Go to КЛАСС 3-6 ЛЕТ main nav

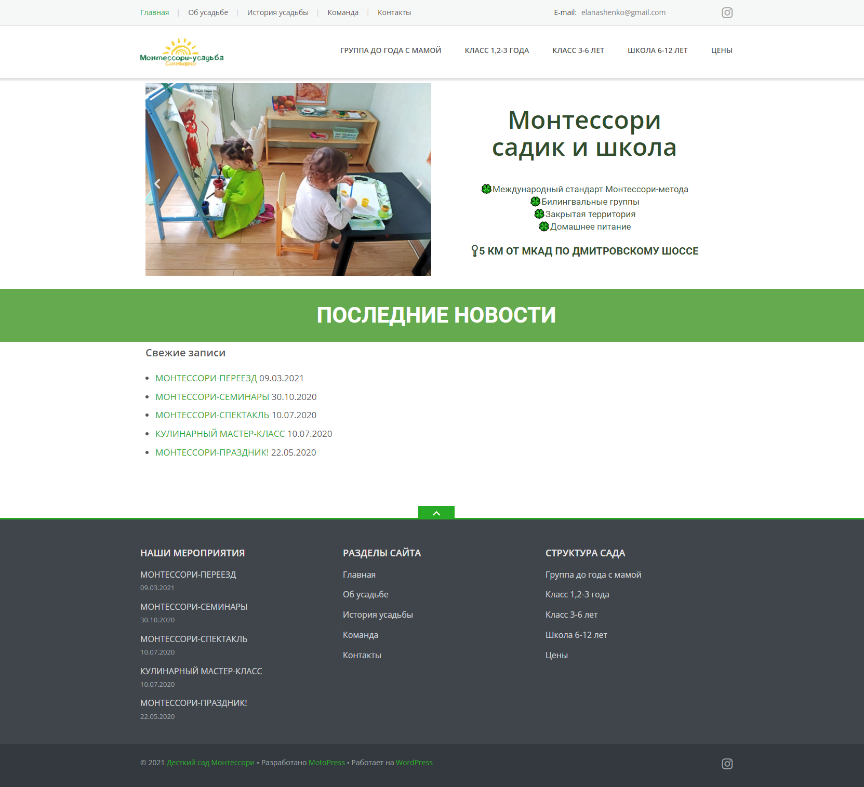point(578,50)
